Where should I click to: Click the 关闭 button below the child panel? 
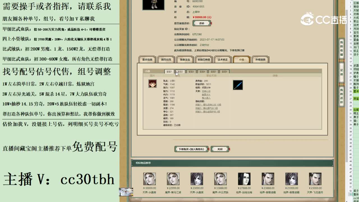[x=220, y=149]
